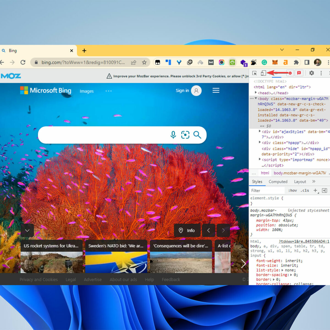330x330 pixels.
Task: Open the 'US rocket systems for Ukra...' news card
Action: [51, 256]
